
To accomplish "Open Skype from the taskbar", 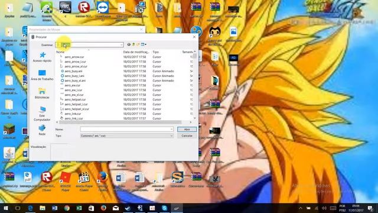I will (164, 208).
